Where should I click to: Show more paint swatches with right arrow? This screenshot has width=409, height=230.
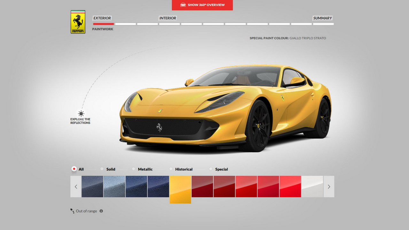pos(329,187)
